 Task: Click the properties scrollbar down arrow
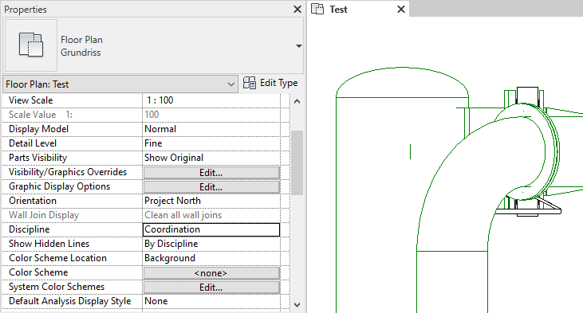point(297,305)
